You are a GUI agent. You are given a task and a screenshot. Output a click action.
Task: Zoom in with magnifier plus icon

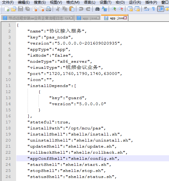pos(114,9)
